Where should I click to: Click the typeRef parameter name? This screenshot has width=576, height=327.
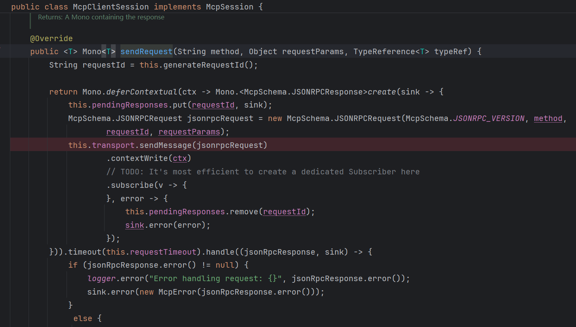pos(451,51)
